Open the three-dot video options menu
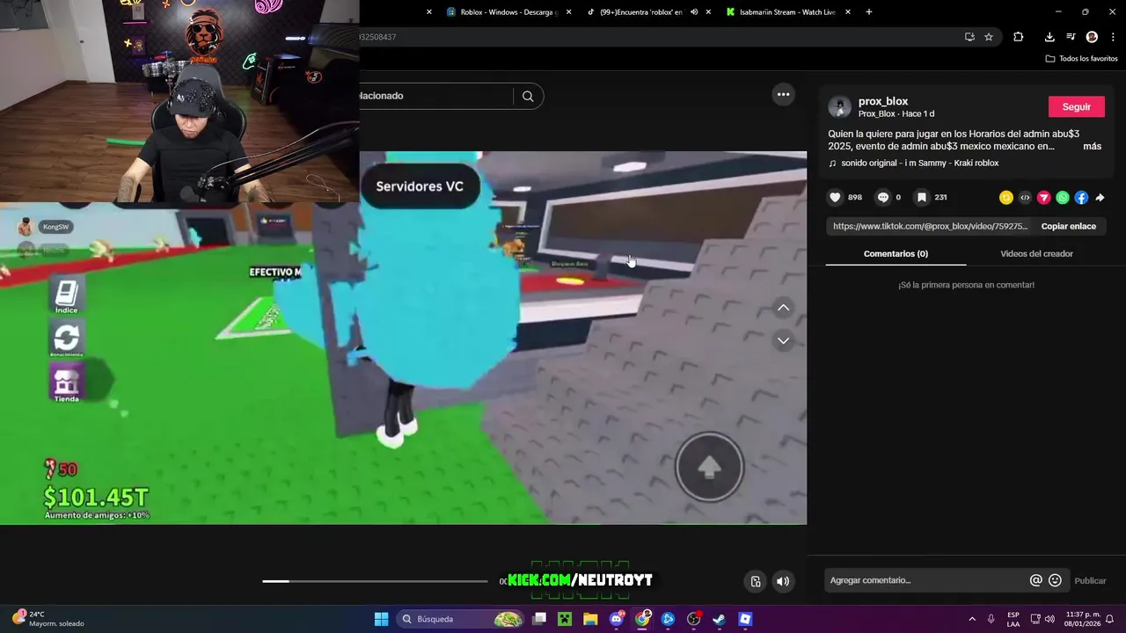Image resolution: width=1126 pixels, height=633 pixels. [x=783, y=95]
